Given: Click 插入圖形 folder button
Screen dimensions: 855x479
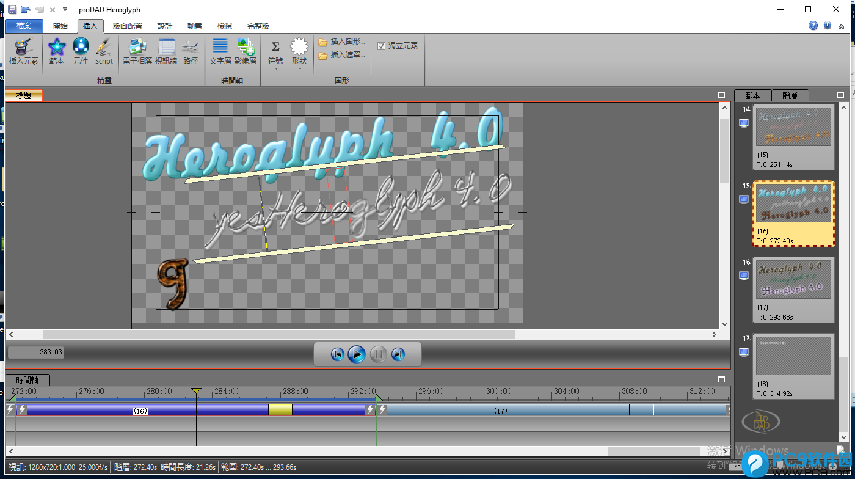Looking at the screenshot, I should (x=342, y=42).
